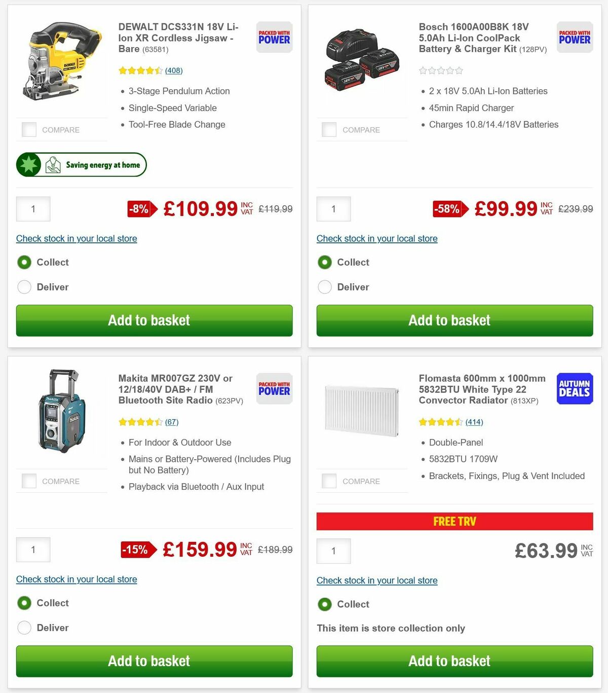608x693 pixels.
Task: Click Check stock in your local store for Bosch kit
Action: (377, 238)
